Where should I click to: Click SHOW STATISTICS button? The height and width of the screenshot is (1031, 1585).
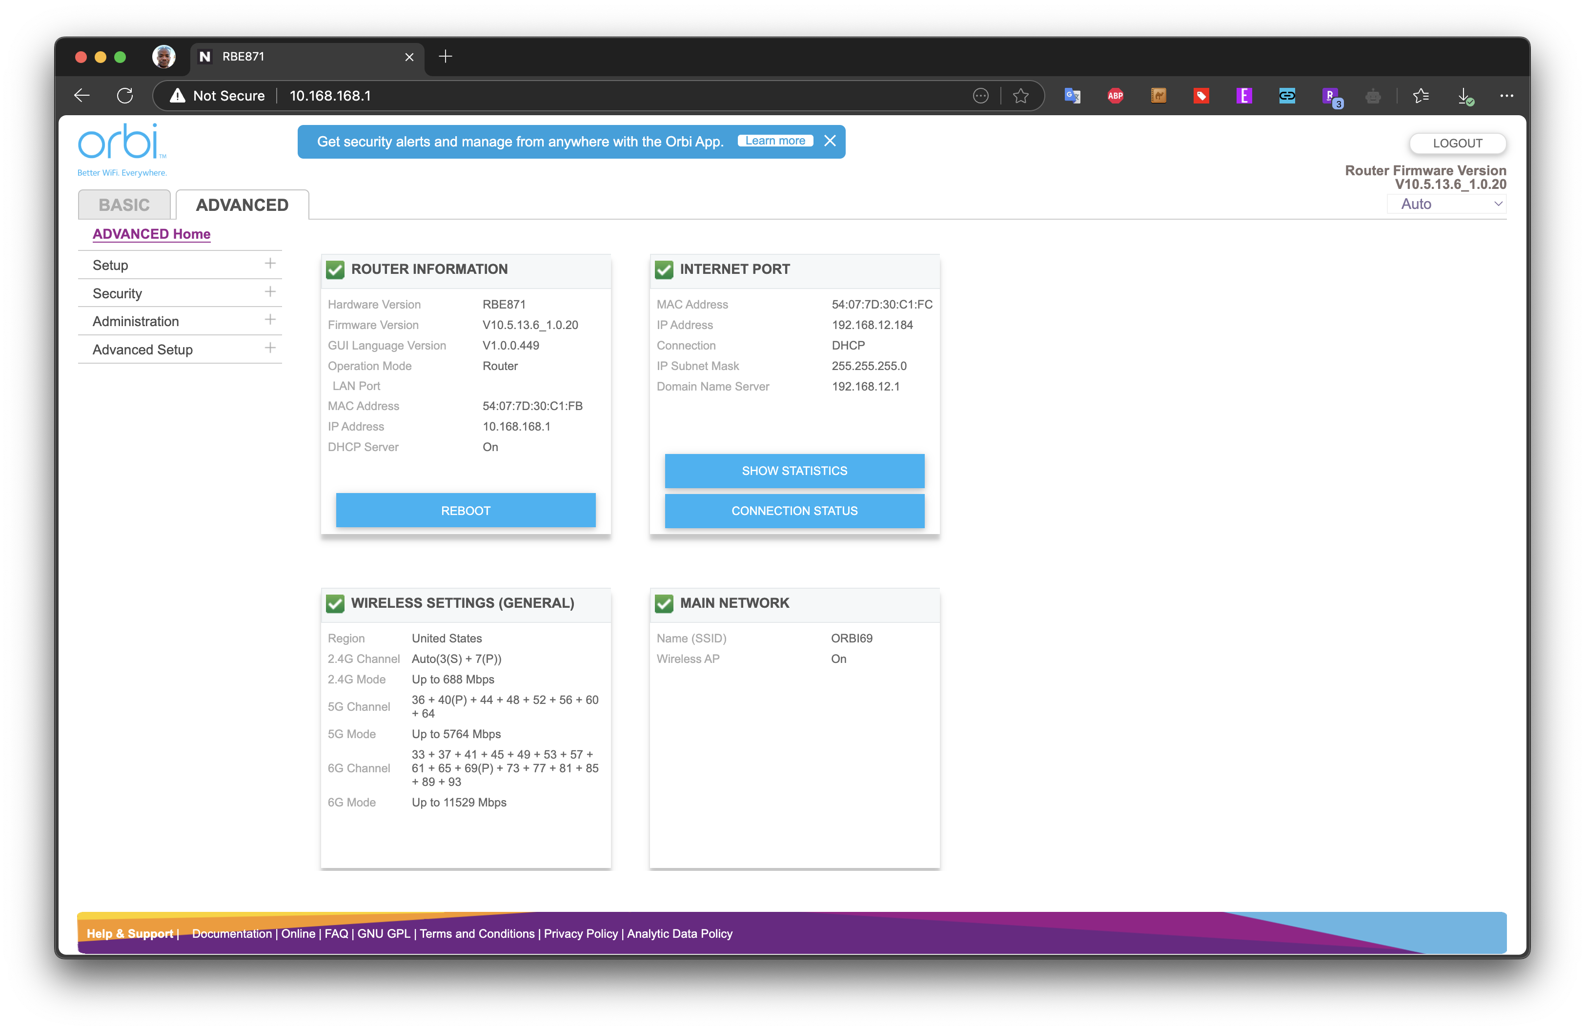click(794, 470)
